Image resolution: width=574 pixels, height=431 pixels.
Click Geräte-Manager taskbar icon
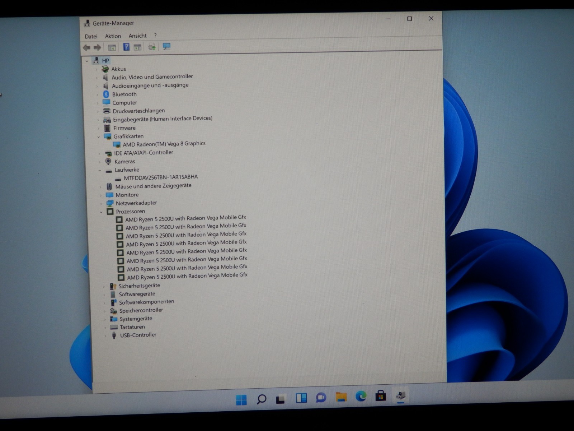[401, 395]
